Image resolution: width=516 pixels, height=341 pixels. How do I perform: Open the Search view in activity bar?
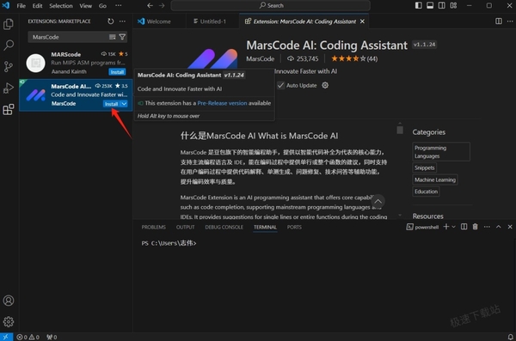click(9, 45)
